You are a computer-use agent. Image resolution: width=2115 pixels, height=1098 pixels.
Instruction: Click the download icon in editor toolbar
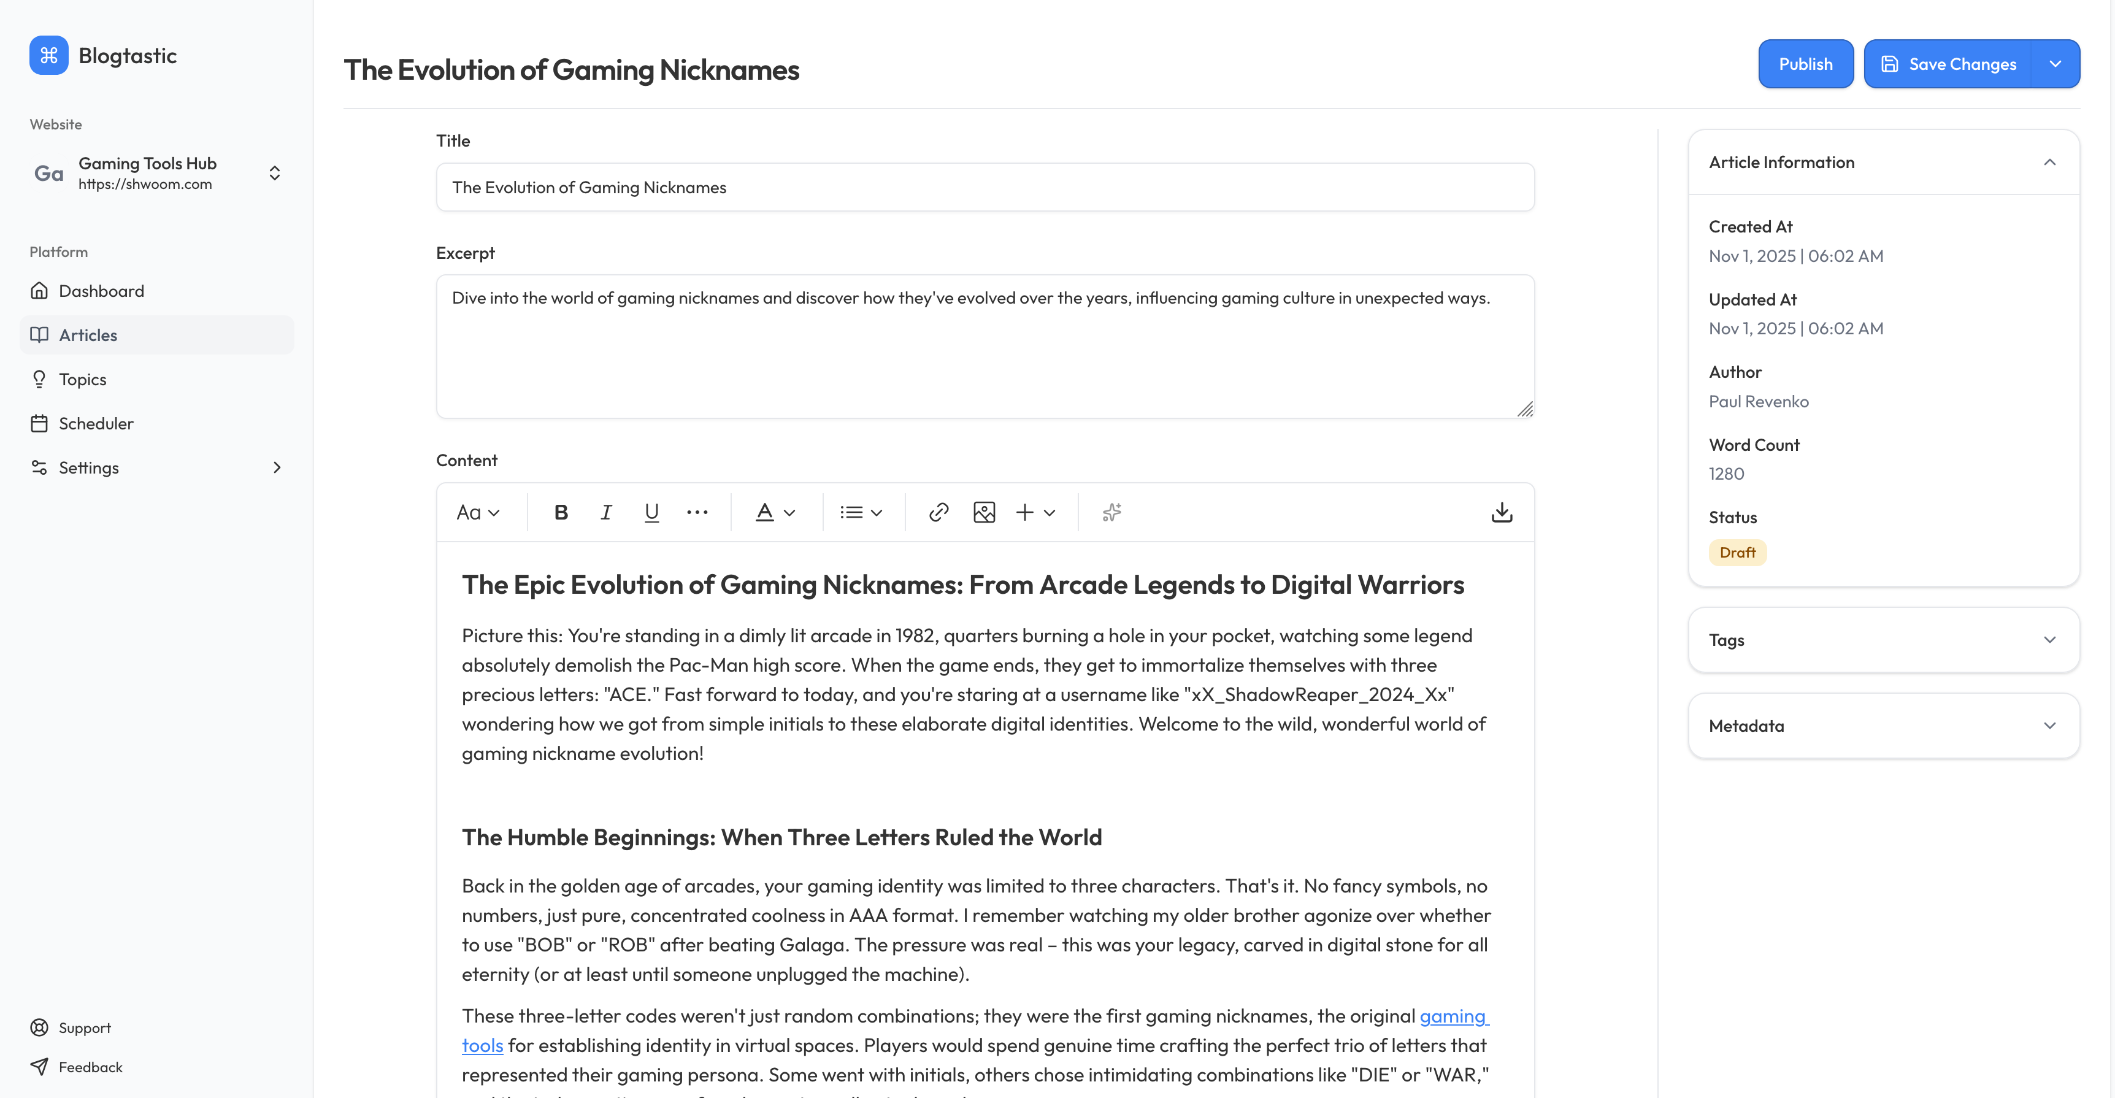1502,512
